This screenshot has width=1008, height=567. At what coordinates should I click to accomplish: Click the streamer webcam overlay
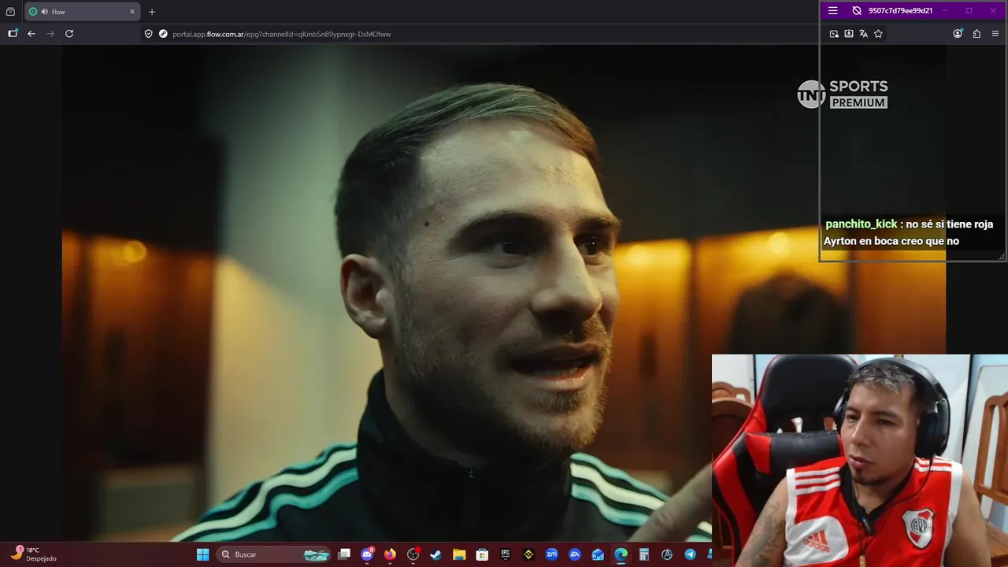tap(859, 461)
